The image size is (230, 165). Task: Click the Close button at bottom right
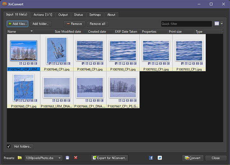coord(216,158)
